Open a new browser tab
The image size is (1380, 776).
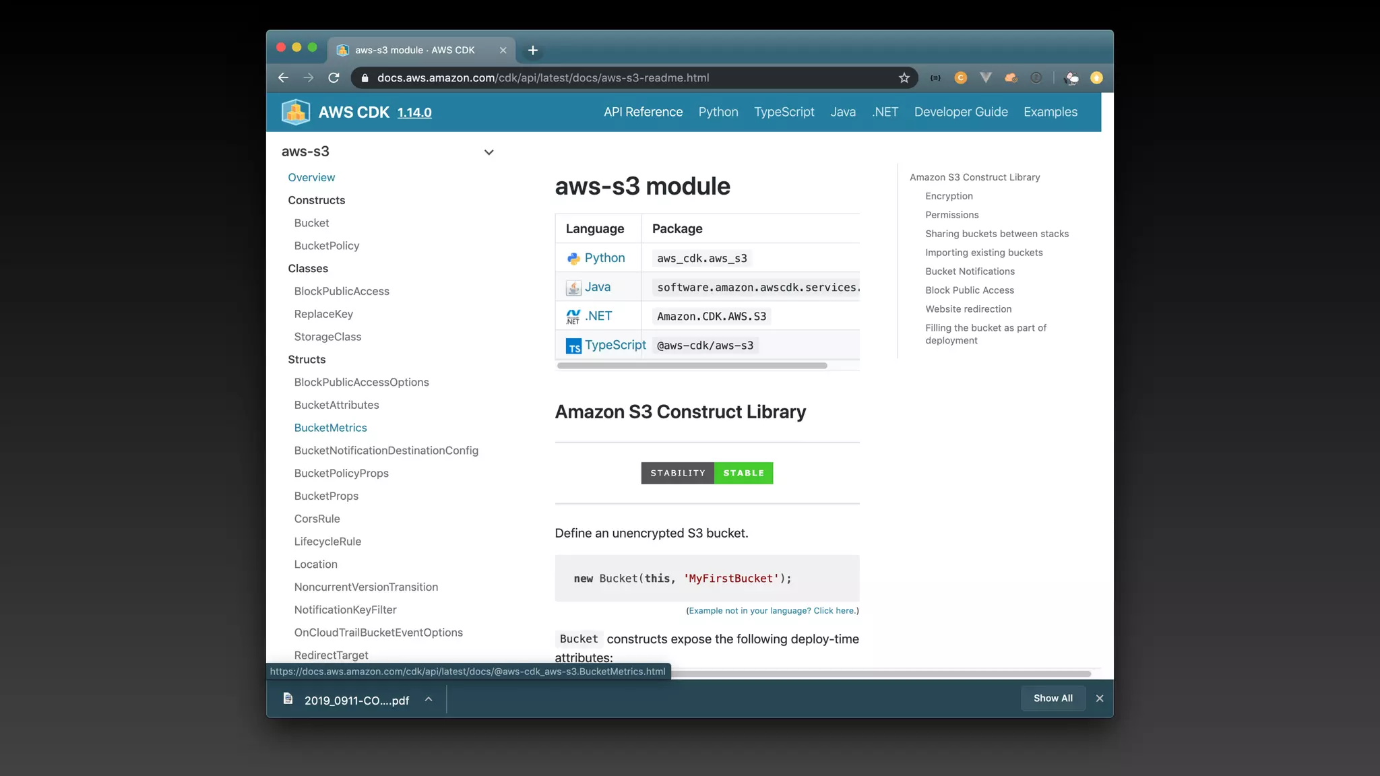pyautogui.click(x=532, y=51)
